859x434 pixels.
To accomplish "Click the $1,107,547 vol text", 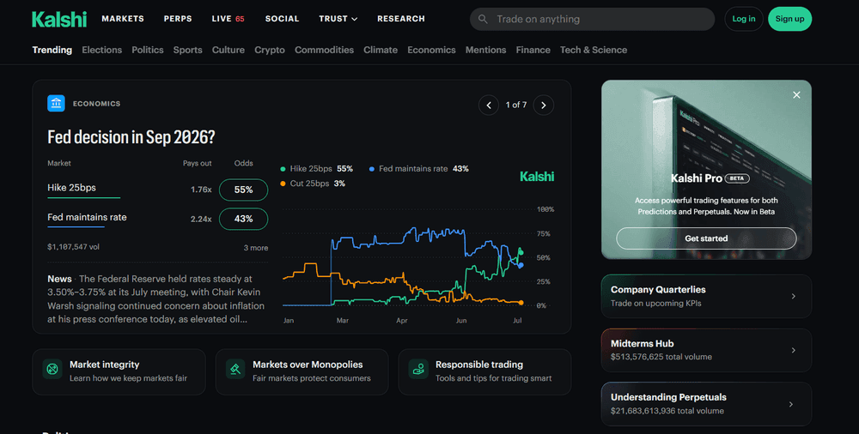I will (73, 247).
